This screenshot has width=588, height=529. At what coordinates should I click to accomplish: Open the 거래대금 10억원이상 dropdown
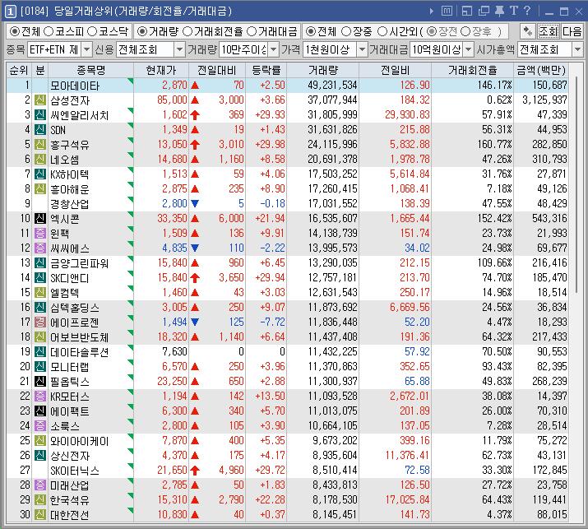tap(469, 49)
